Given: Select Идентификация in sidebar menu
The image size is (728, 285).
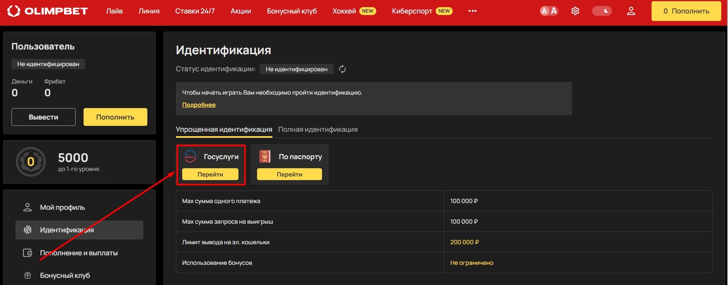Looking at the screenshot, I should click(79, 230).
